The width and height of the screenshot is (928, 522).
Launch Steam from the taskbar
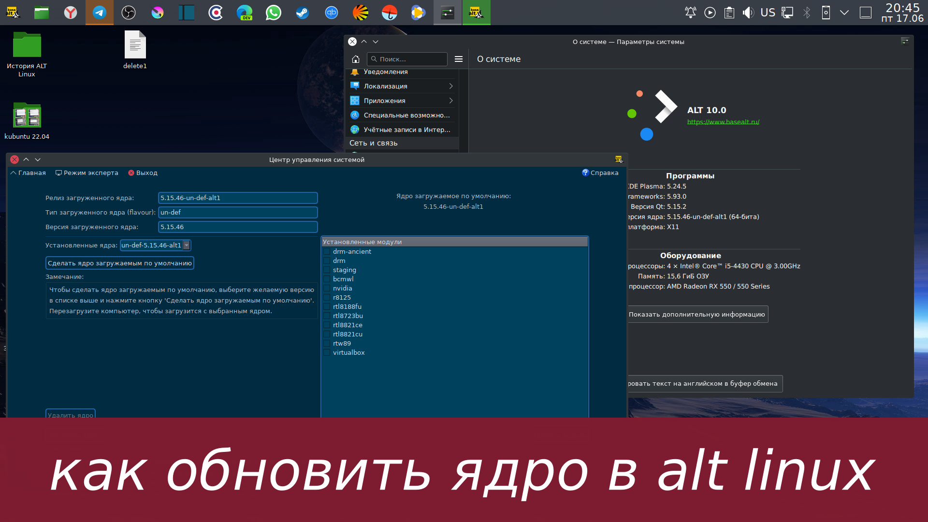pos(302,13)
